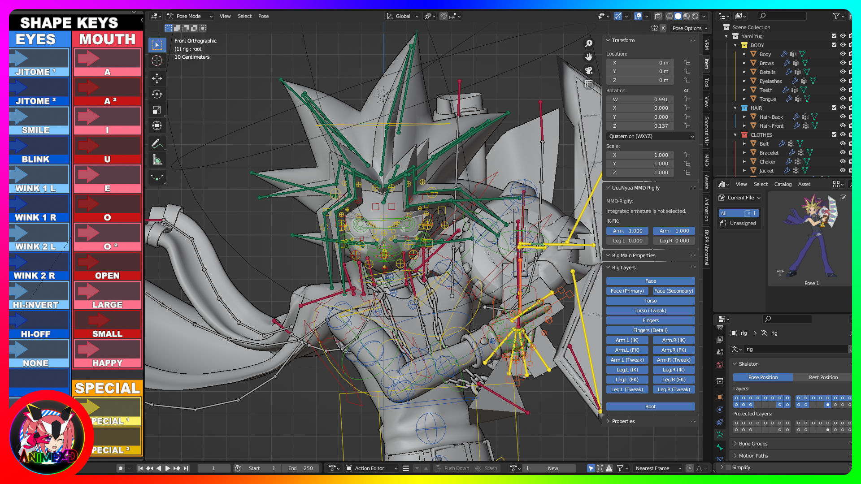861x484 pixels.
Task: Select the Breakdowner pose tool
Action: point(157,177)
